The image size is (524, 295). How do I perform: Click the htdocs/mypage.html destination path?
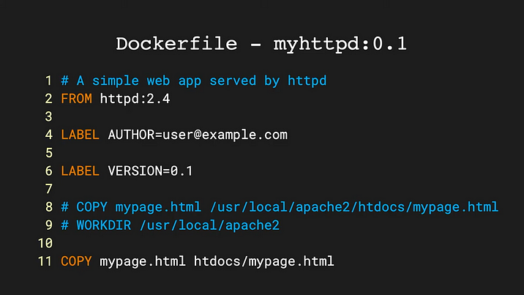[x=263, y=261]
